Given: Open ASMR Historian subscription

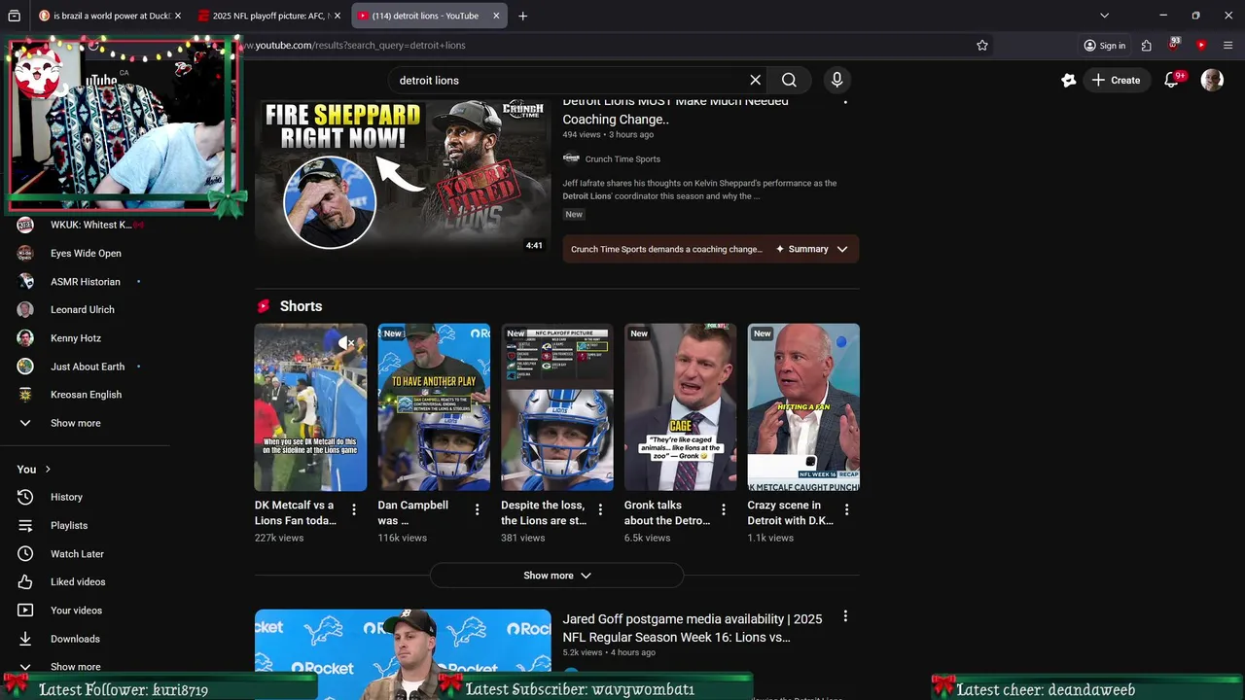Looking at the screenshot, I should pos(85,282).
